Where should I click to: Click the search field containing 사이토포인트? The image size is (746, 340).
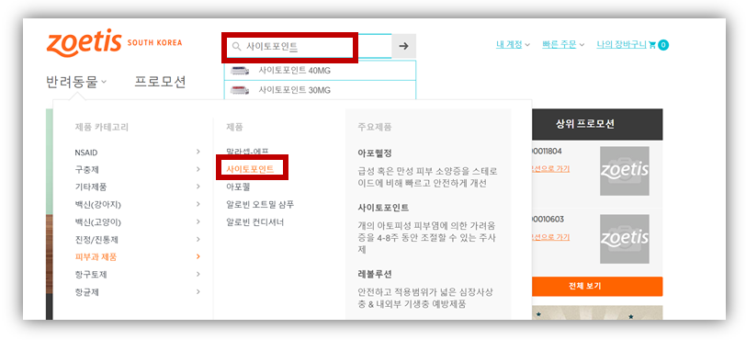[309, 46]
